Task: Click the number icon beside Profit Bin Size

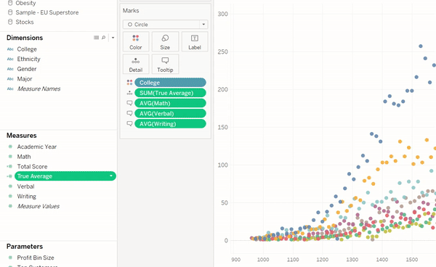Action: (10, 258)
